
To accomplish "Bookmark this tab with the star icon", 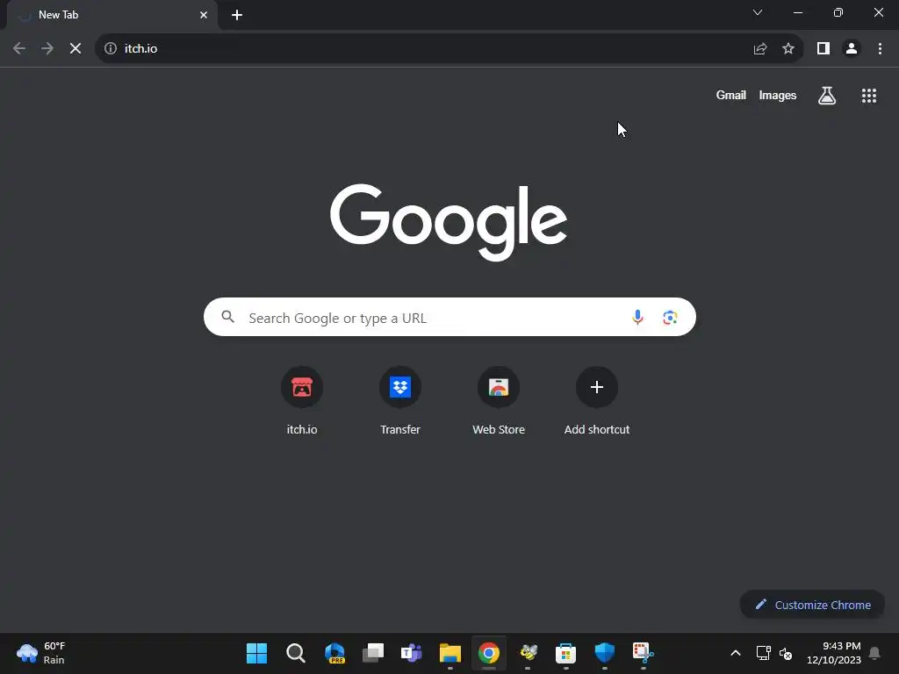I will (788, 49).
